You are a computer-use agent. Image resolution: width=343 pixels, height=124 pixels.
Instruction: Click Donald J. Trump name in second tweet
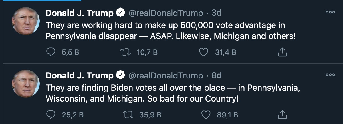(79, 76)
